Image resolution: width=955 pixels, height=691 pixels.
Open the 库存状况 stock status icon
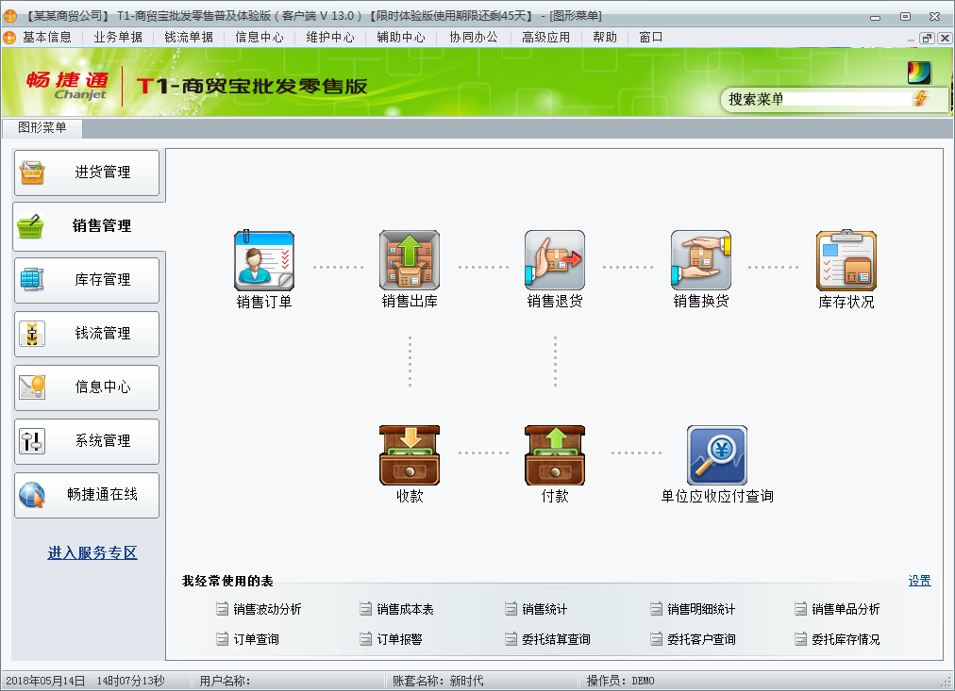846,260
